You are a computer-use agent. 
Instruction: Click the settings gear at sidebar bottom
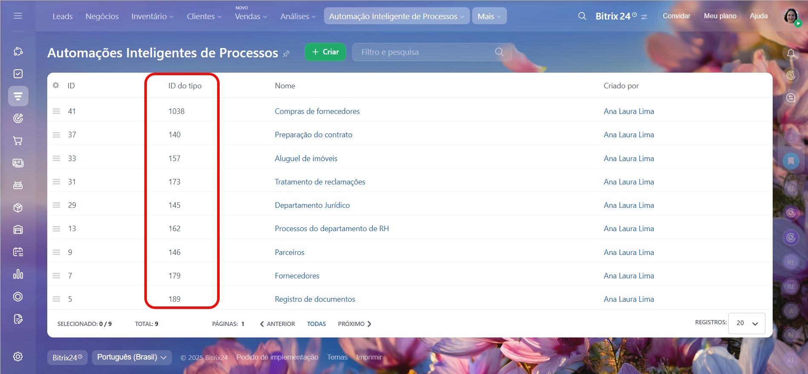18,357
